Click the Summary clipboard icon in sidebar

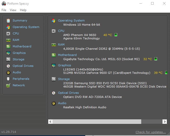tap(8, 20)
